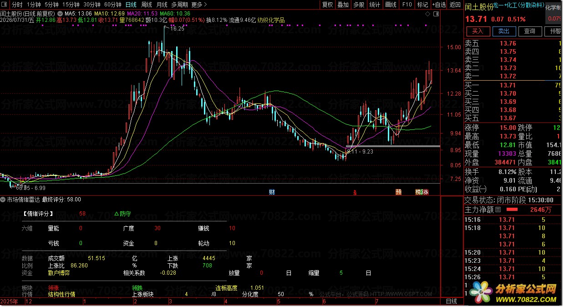
Task: Click the 防守 sentiment status label
Action: pyautogui.click(x=122, y=213)
